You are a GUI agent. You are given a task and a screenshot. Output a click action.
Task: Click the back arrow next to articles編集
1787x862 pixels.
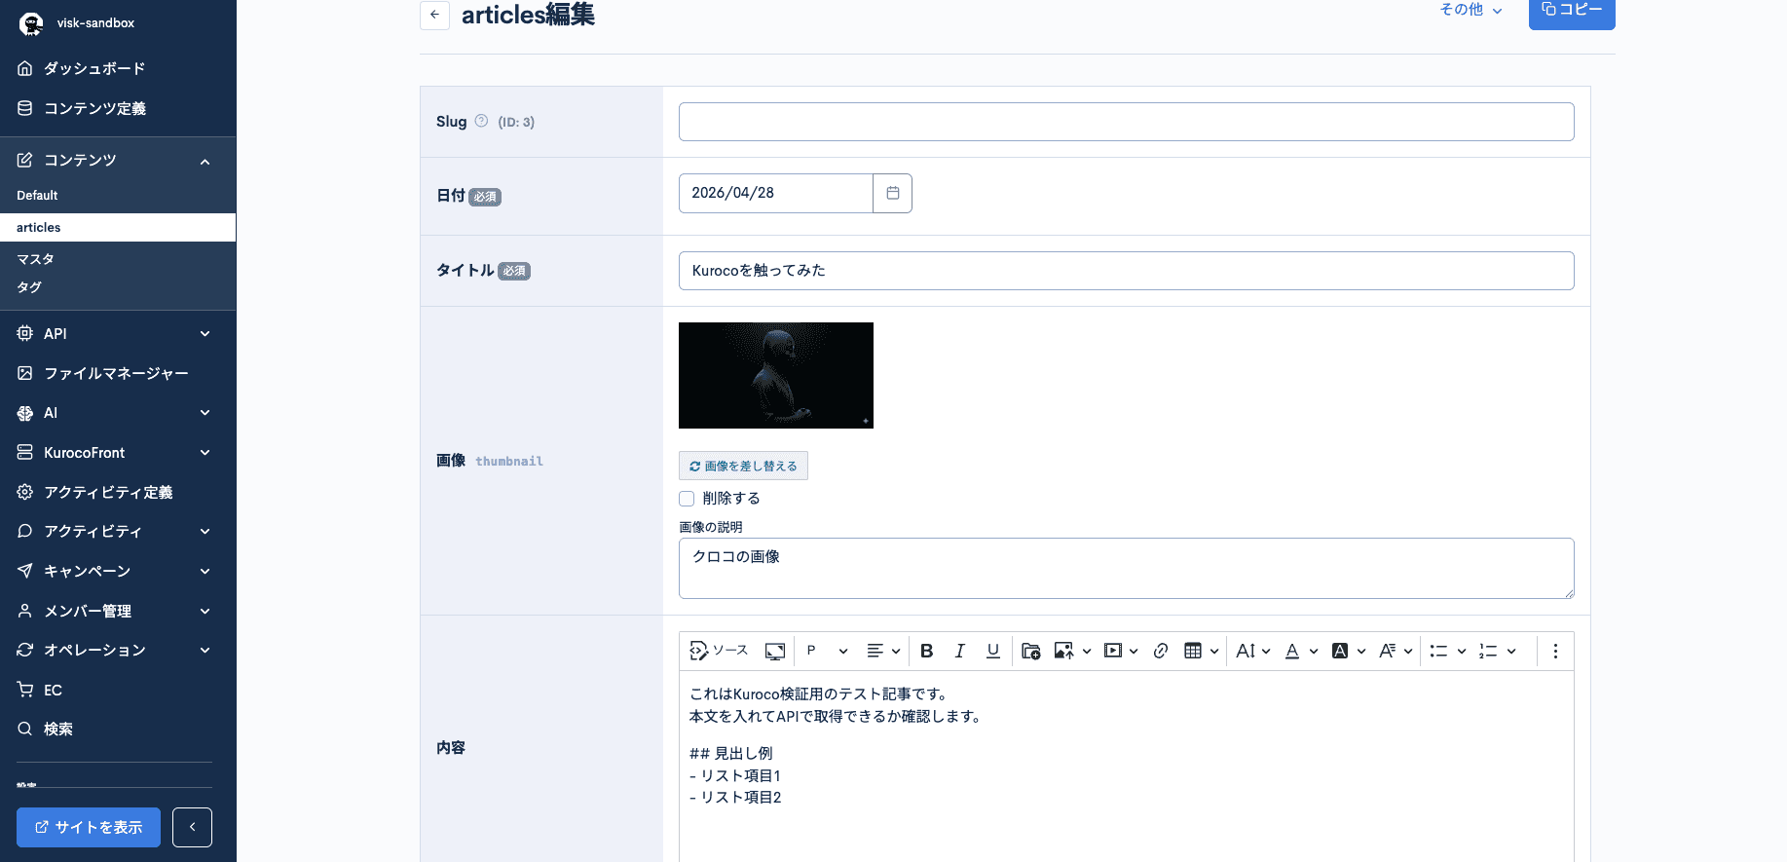pyautogui.click(x=434, y=15)
